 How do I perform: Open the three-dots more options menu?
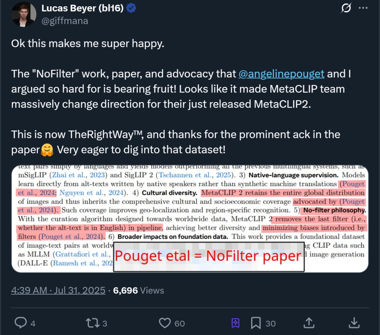[x=363, y=8]
